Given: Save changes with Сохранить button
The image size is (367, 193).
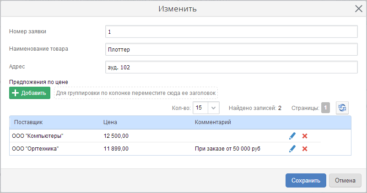Looking at the screenshot, I should (306, 180).
